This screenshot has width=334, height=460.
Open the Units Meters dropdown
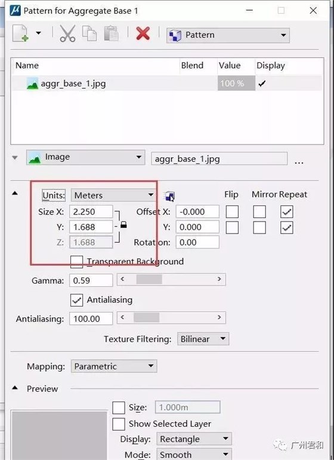tap(113, 195)
